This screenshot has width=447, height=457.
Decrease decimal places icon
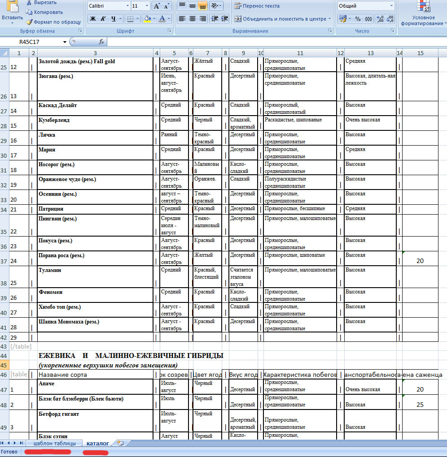[390, 19]
